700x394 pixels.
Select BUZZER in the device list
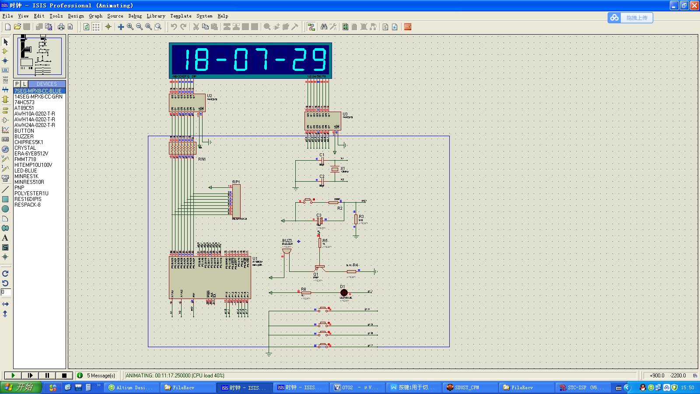(24, 136)
